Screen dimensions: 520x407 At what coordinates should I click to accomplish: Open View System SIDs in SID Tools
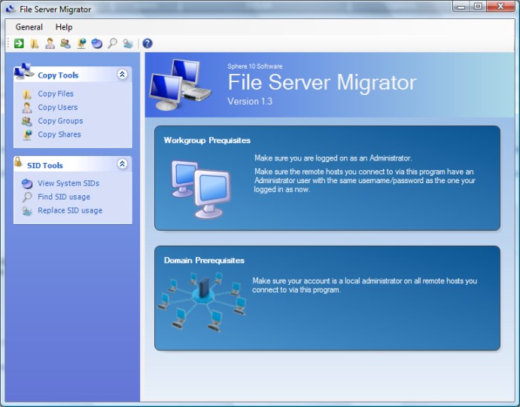[x=68, y=183]
